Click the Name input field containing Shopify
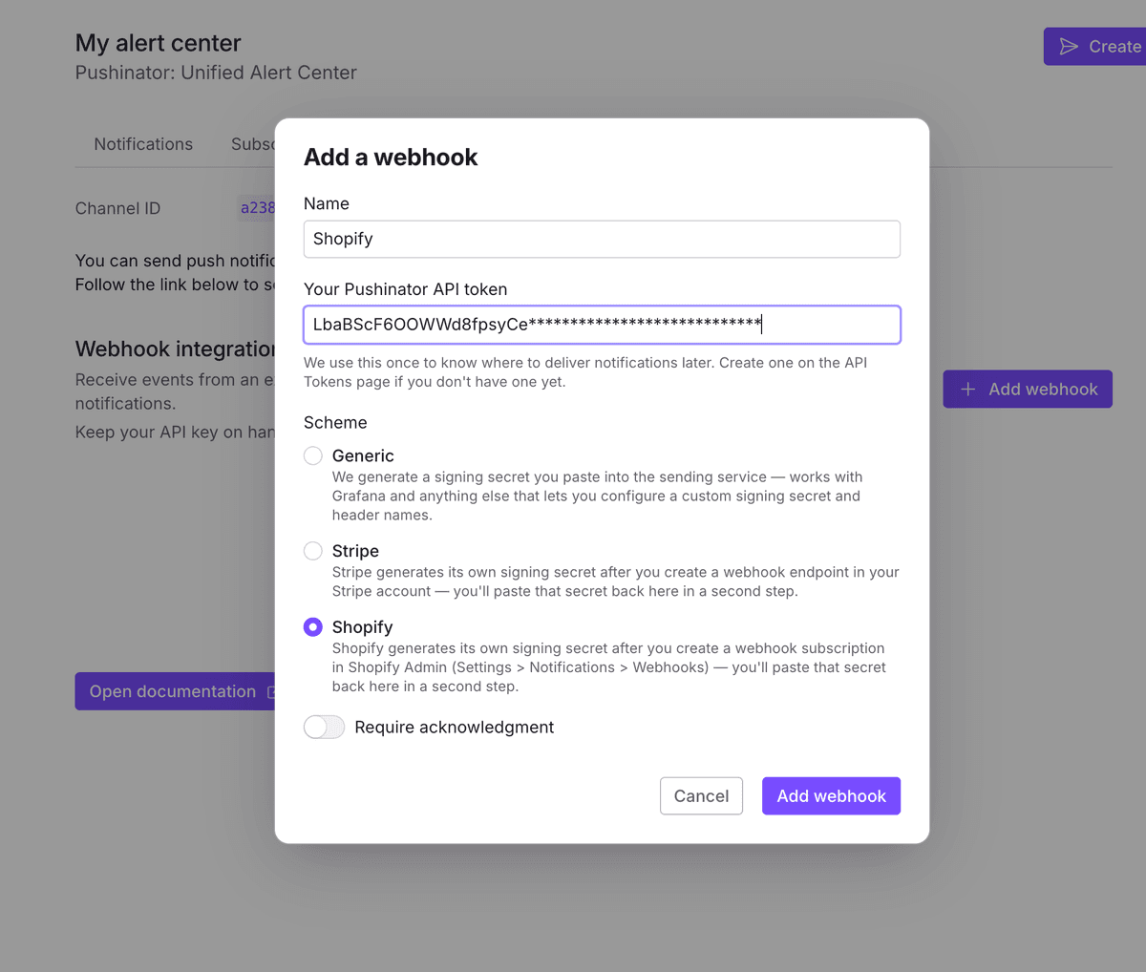The width and height of the screenshot is (1146, 972). pos(602,239)
